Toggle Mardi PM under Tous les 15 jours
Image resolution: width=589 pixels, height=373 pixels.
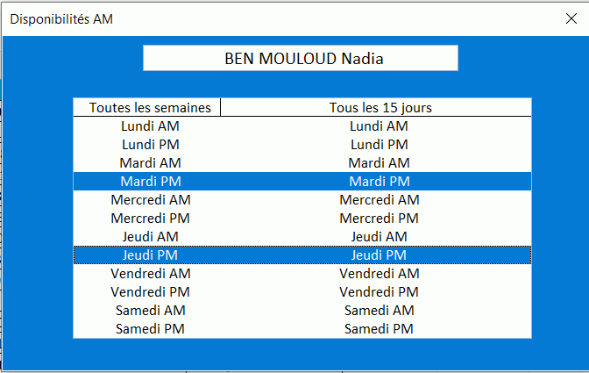click(380, 181)
